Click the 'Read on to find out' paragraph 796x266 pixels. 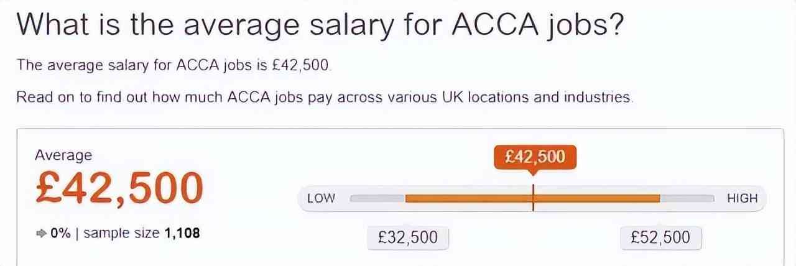tap(325, 98)
